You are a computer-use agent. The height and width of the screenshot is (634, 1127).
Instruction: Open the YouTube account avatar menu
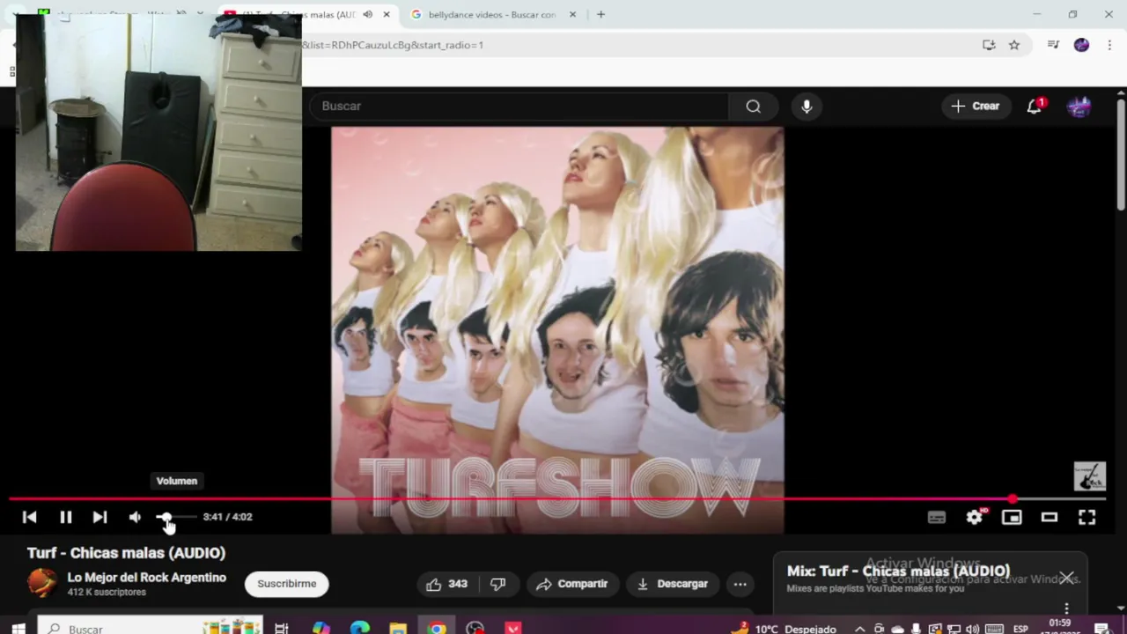[x=1079, y=107]
